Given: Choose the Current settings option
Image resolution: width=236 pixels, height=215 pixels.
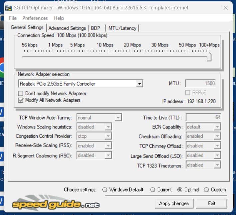Looking at the screenshot, I should click(153, 190).
